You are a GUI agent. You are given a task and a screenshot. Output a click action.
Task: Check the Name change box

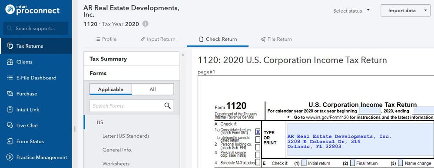coord(400,163)
